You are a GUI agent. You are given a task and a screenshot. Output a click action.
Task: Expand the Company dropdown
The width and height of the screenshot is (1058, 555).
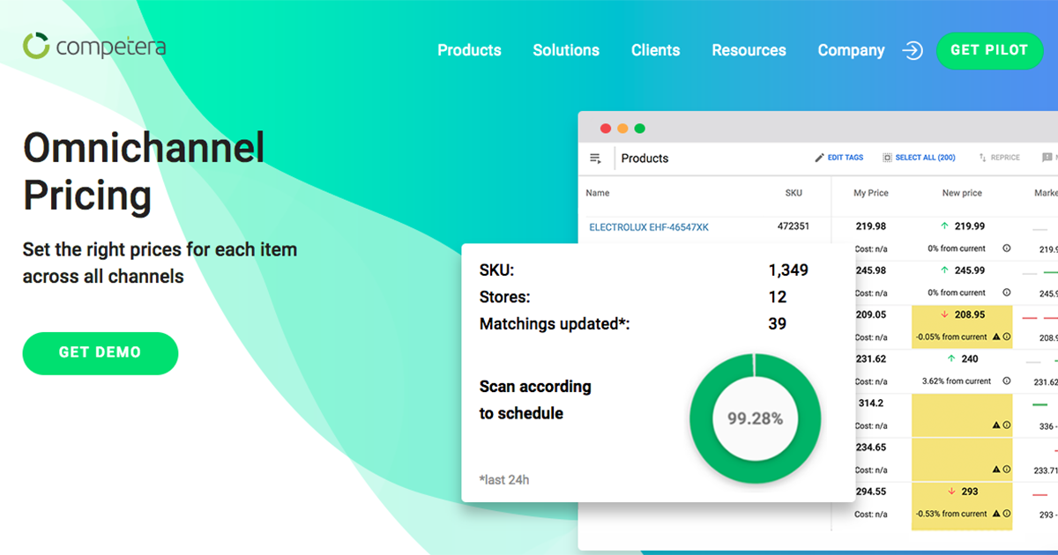(851, 50)
